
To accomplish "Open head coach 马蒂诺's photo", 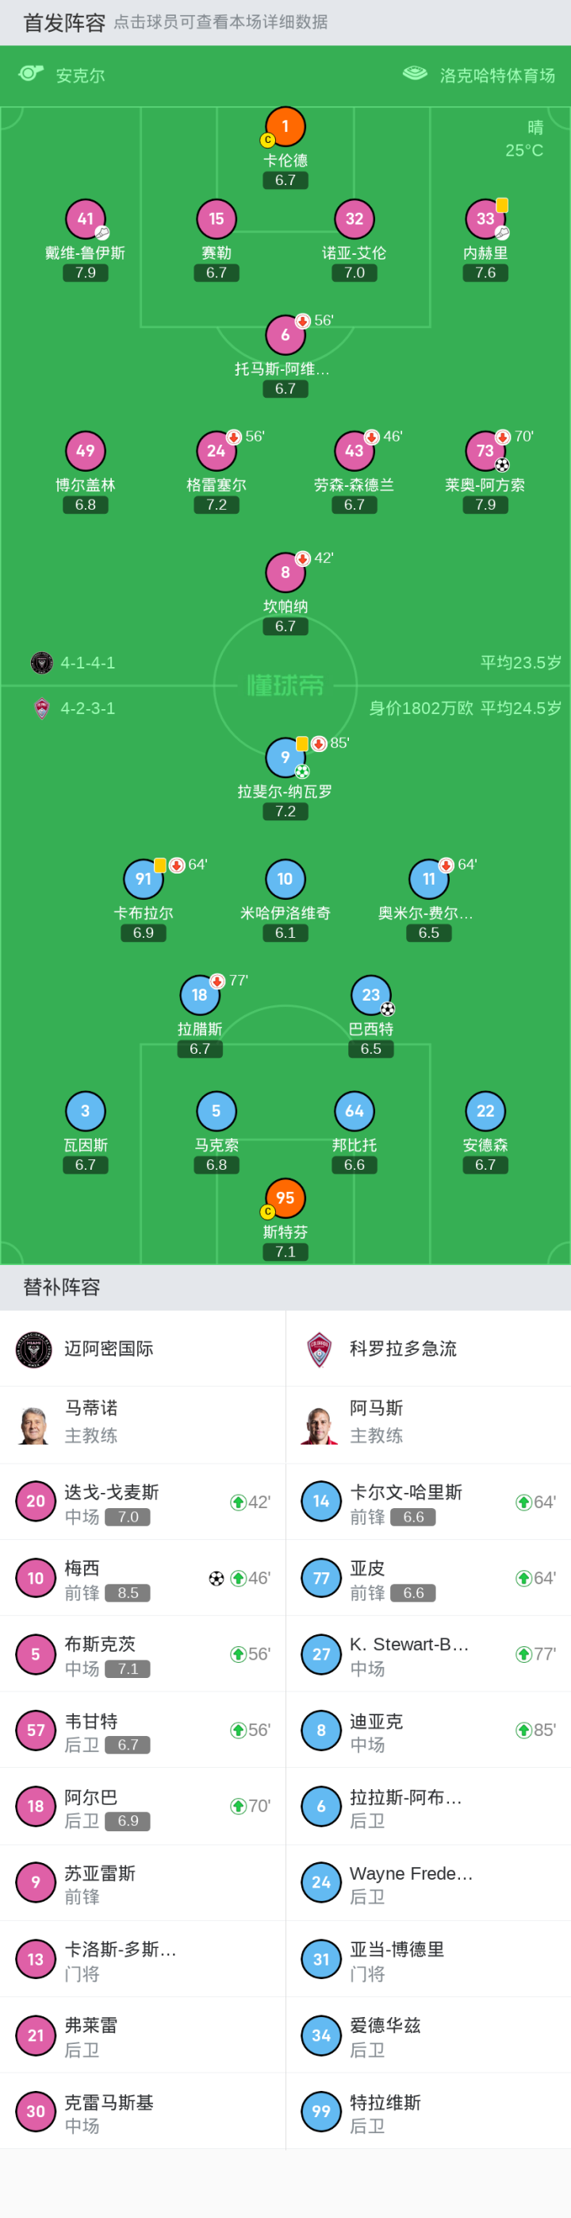I will tap(34, 1425).
